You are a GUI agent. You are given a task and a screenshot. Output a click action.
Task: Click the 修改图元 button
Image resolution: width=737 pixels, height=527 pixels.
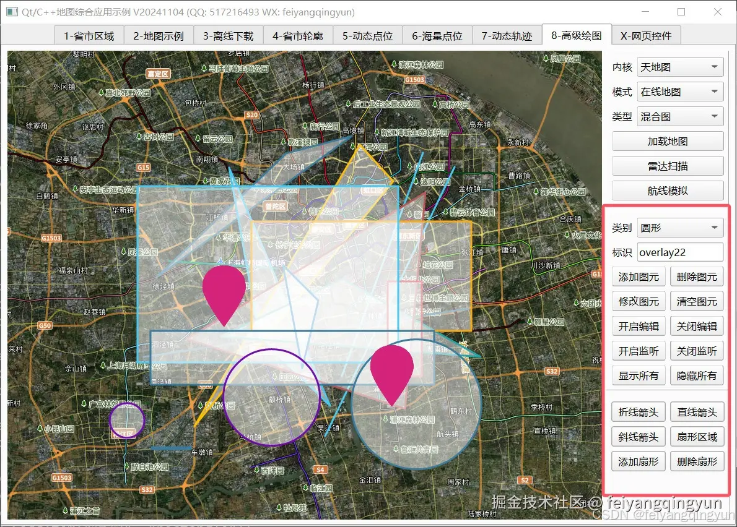pyautogui.click(x=639, y=301)
